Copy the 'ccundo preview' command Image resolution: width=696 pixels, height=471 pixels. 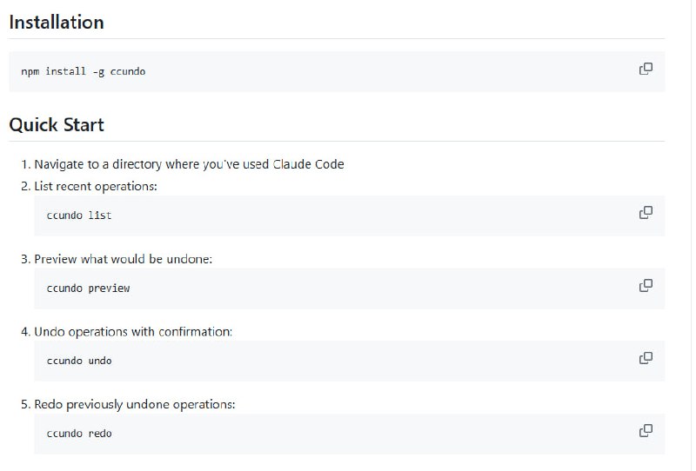(646, 285)
